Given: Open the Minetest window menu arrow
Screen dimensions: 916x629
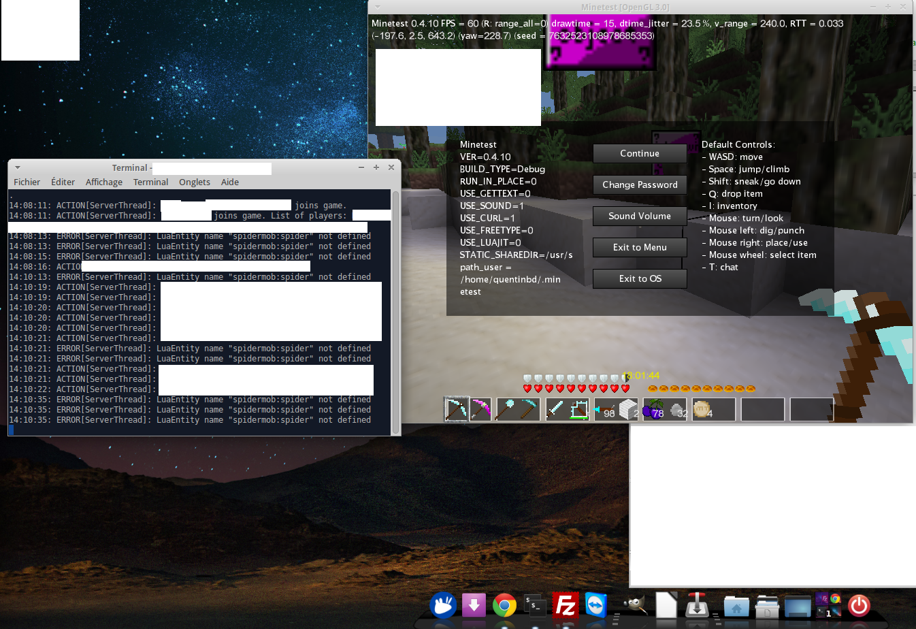Looking at the screenshot, I should tap(378, 7).
